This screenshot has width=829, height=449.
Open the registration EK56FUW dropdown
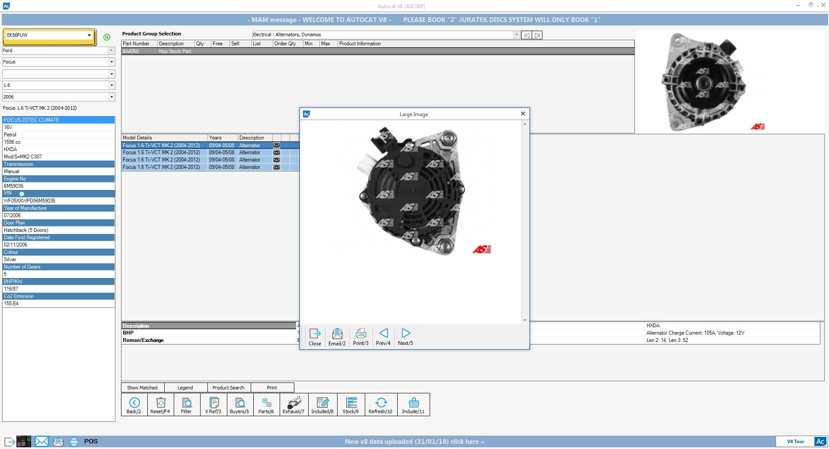point(89,35)
